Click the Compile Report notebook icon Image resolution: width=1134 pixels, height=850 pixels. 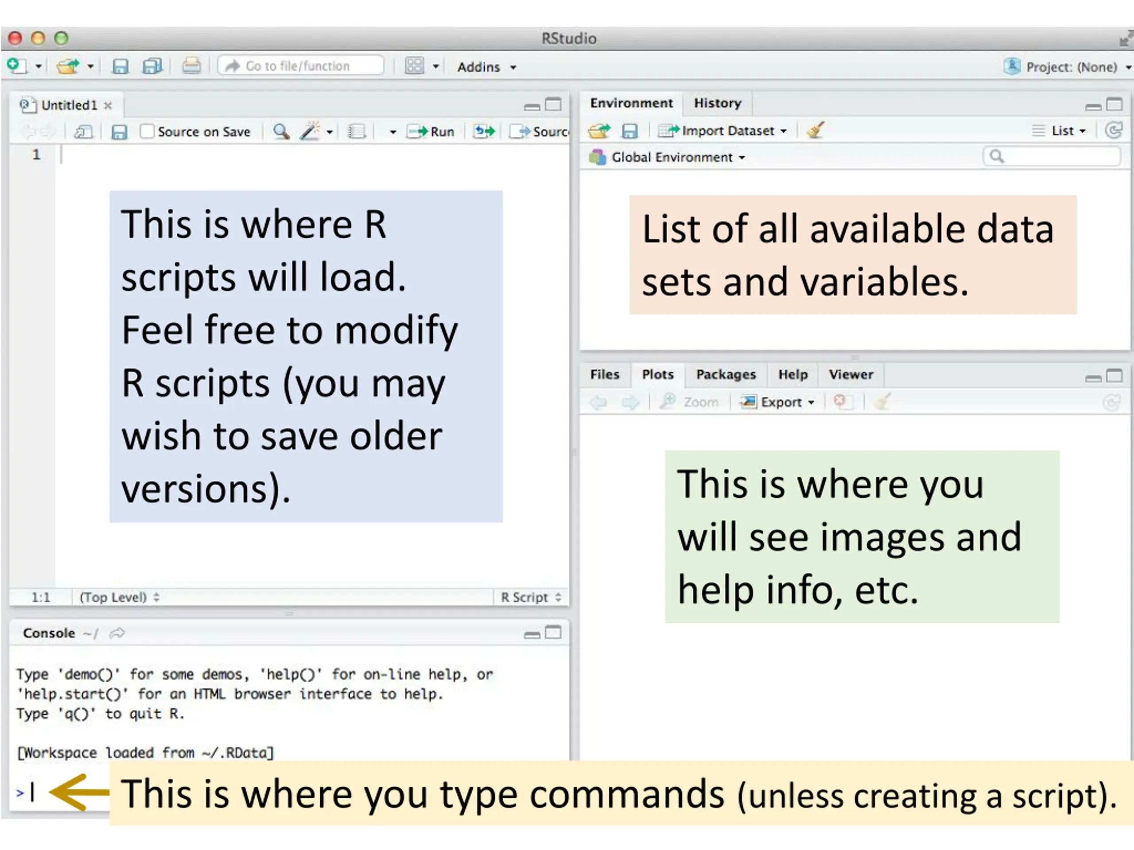(356, 131)
